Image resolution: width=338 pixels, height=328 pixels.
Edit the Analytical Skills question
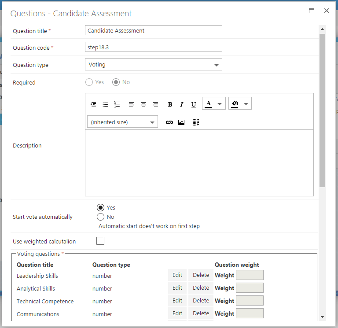click(177, 288)
